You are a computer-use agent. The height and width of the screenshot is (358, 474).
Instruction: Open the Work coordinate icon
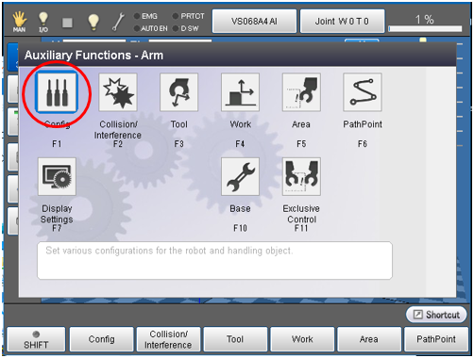[240, 92]
